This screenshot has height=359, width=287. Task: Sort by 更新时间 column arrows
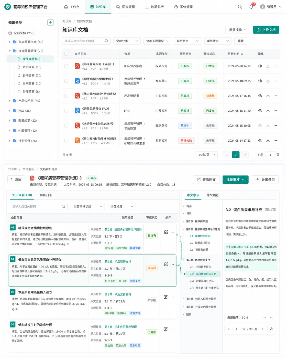(x=242, y=54)
